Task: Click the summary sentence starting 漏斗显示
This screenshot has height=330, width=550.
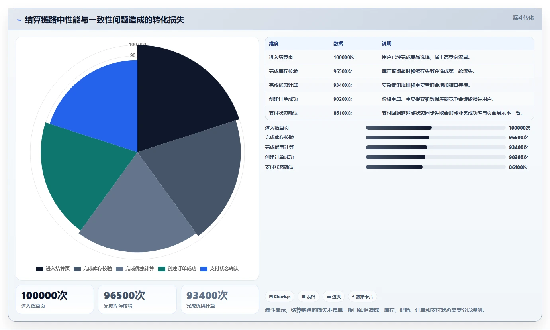Action: pos(375,310)
